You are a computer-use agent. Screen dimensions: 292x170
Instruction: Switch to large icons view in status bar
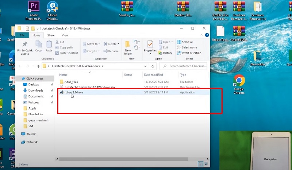tap(207, 165)
